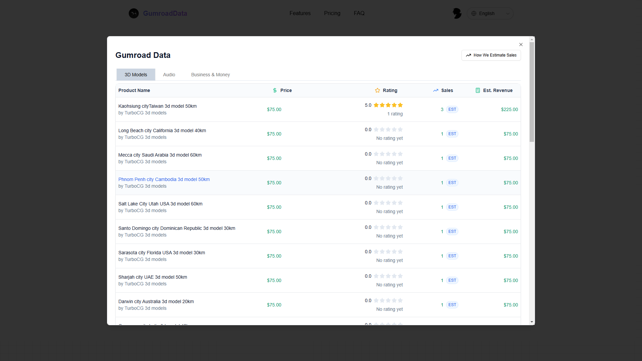Click 'No rating yet' in Salt Lake row
Screen dimensions: 642x361
[390, 211]
